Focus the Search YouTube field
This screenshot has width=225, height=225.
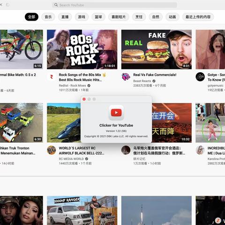tap(114, 5)
